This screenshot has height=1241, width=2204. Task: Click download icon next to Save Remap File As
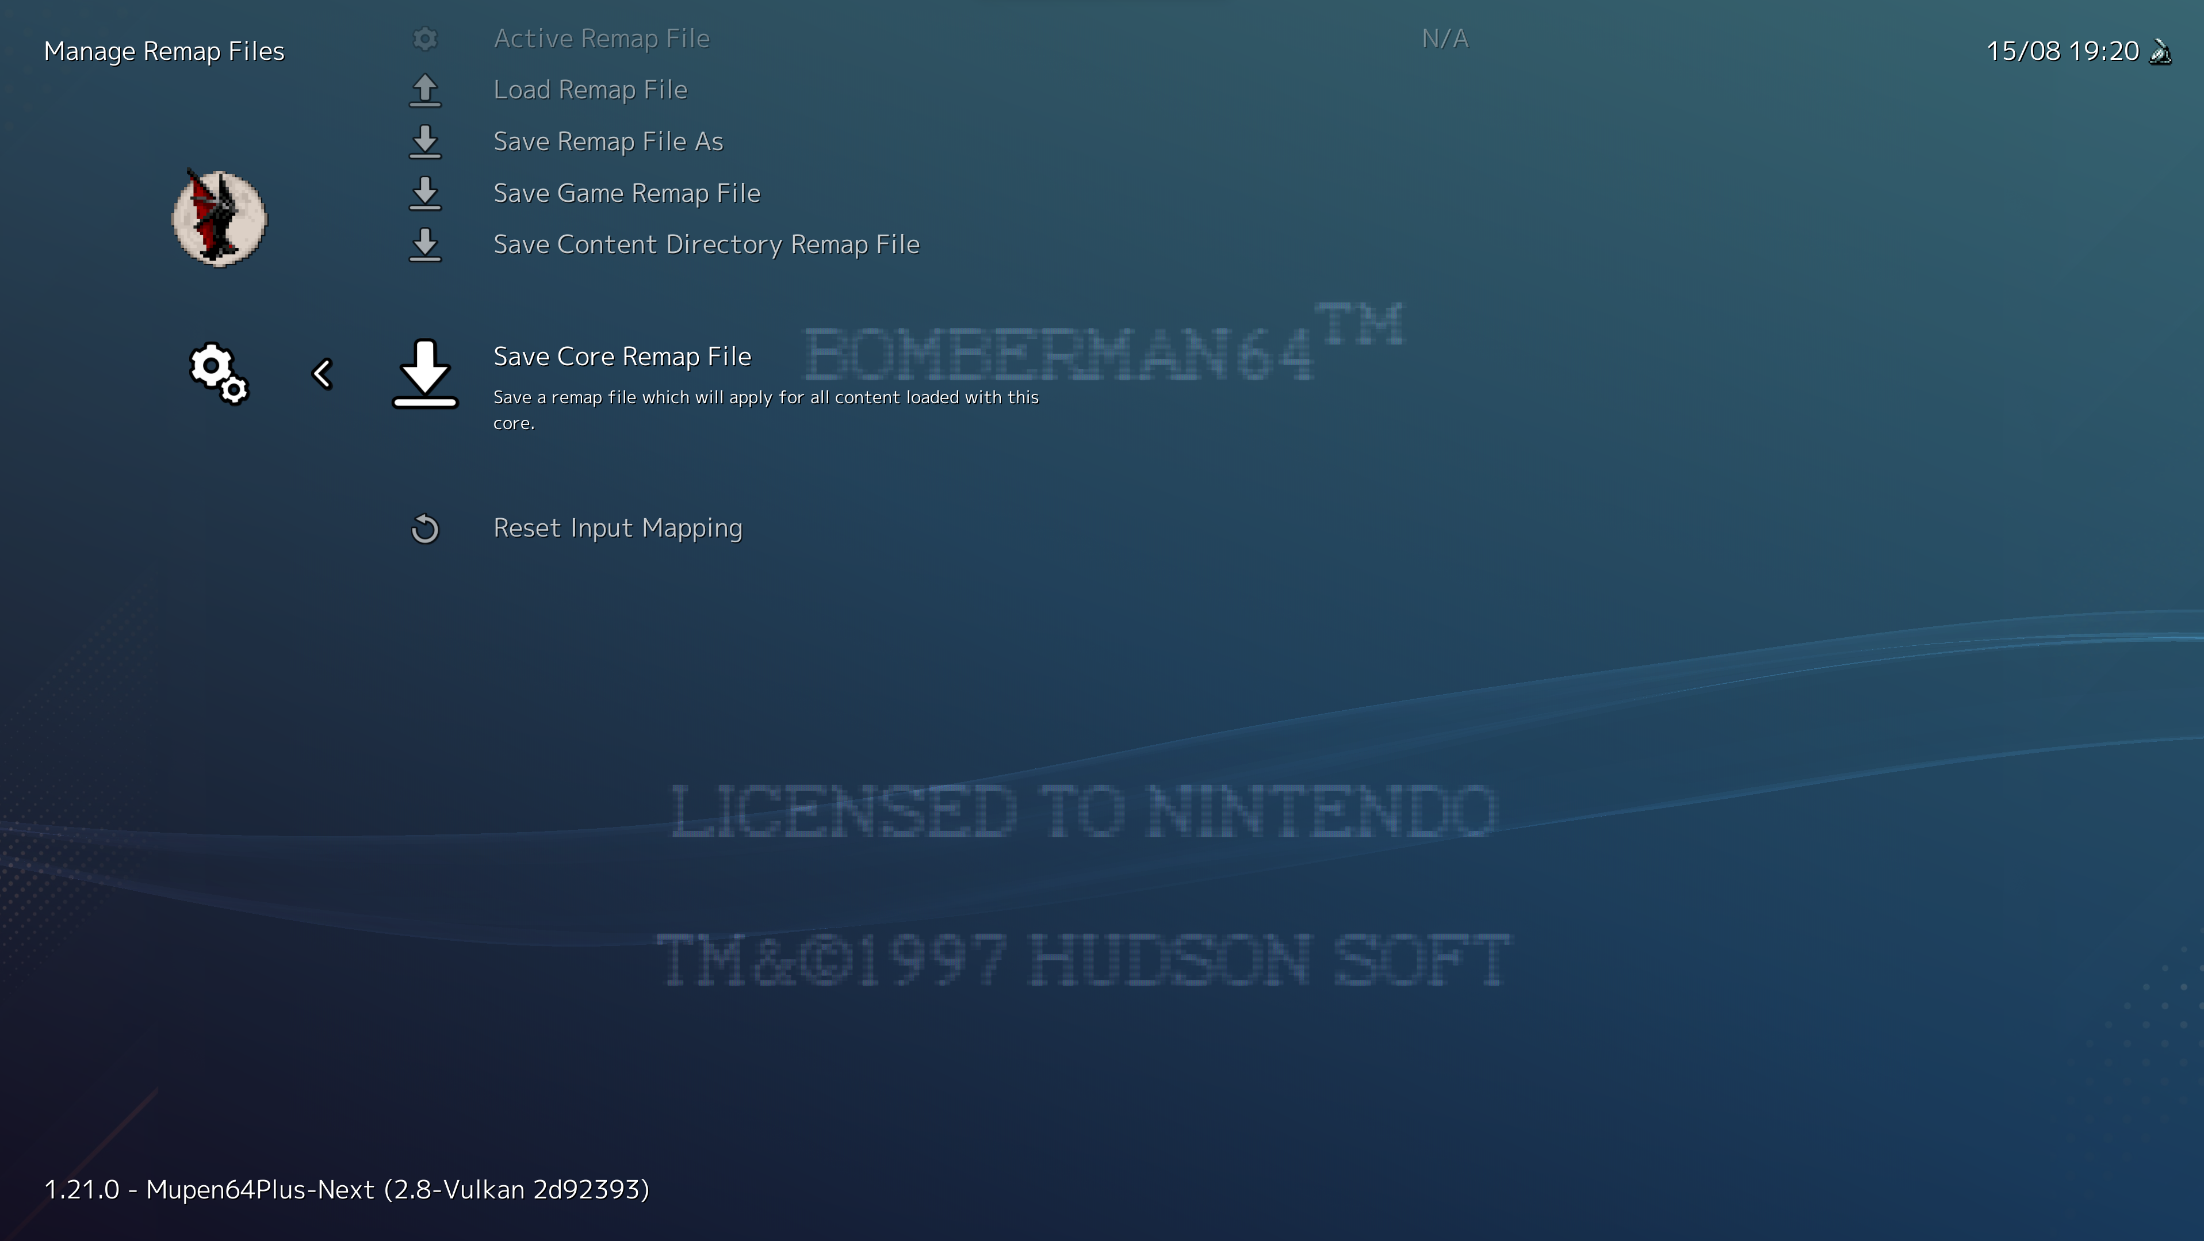click(424, 142)
